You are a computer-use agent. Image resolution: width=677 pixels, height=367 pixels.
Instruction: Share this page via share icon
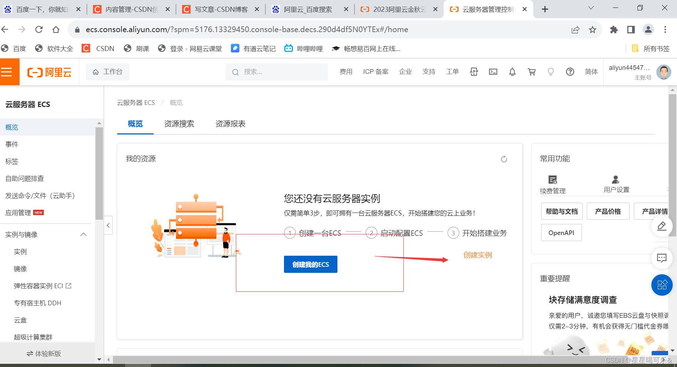click(575, 30)
